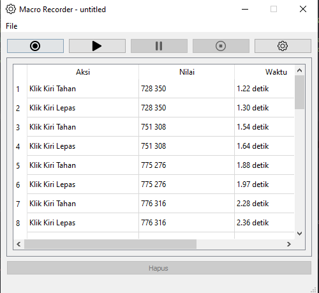Select row 2 by its row number header

[18, 108]
